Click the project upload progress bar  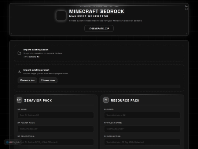coord(99,86)
